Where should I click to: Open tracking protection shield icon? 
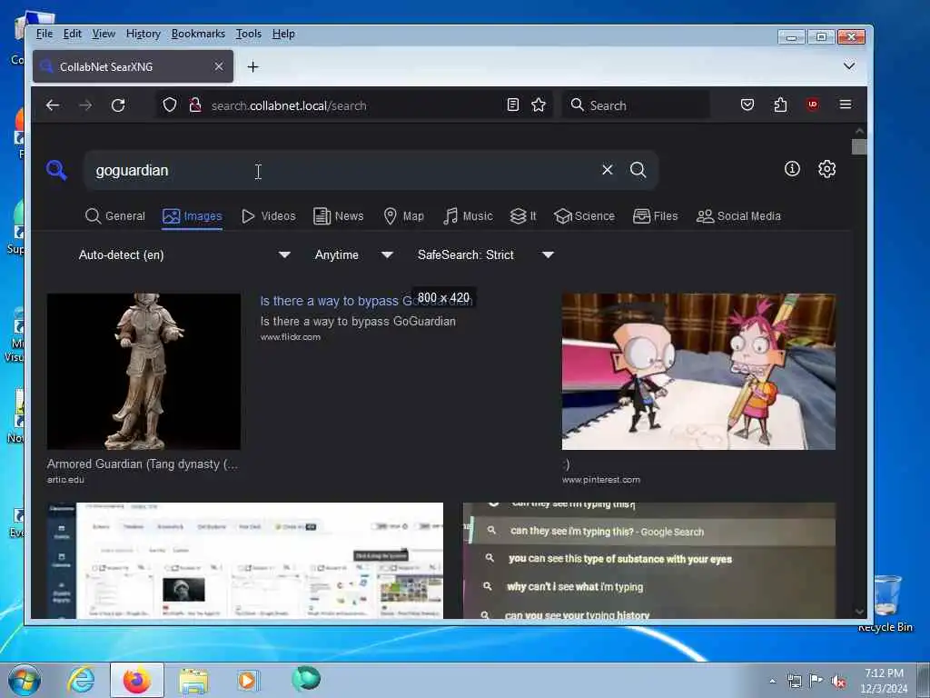(x=170, y=105)
